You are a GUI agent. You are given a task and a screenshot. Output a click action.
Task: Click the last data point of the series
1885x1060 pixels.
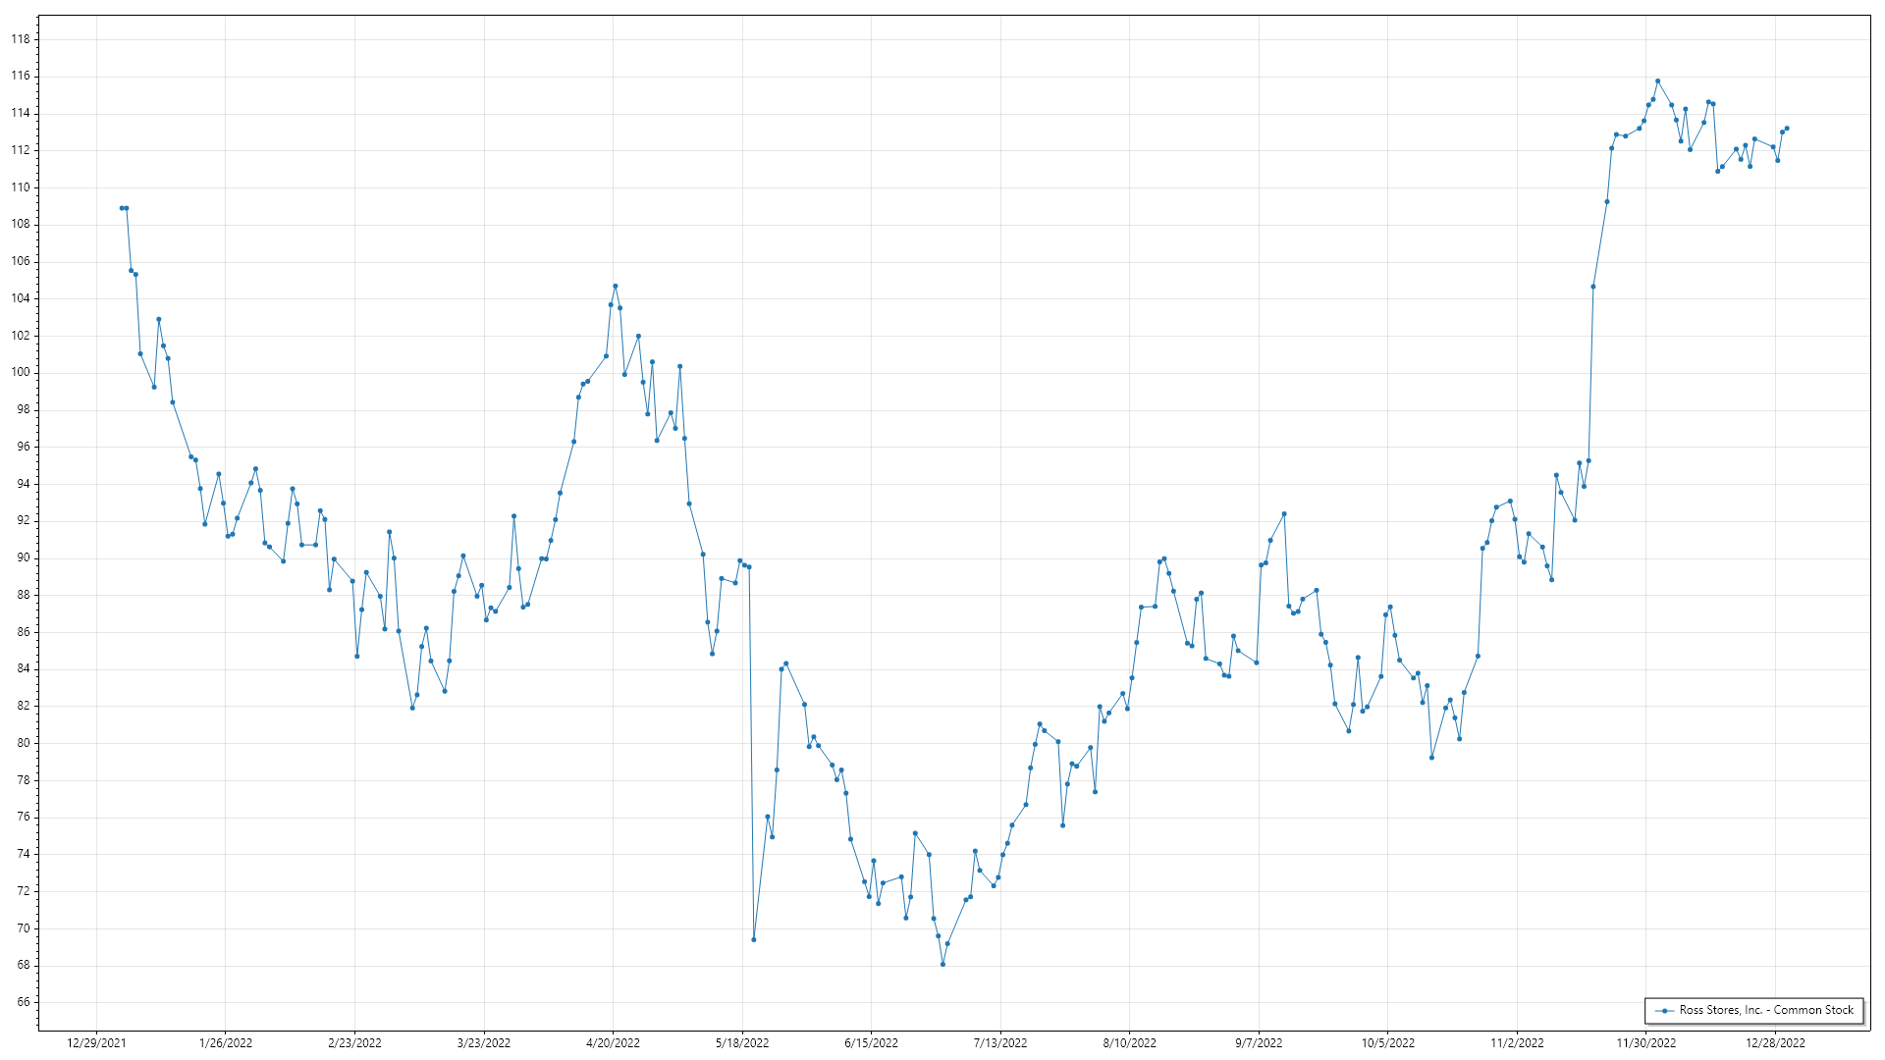1787,129
